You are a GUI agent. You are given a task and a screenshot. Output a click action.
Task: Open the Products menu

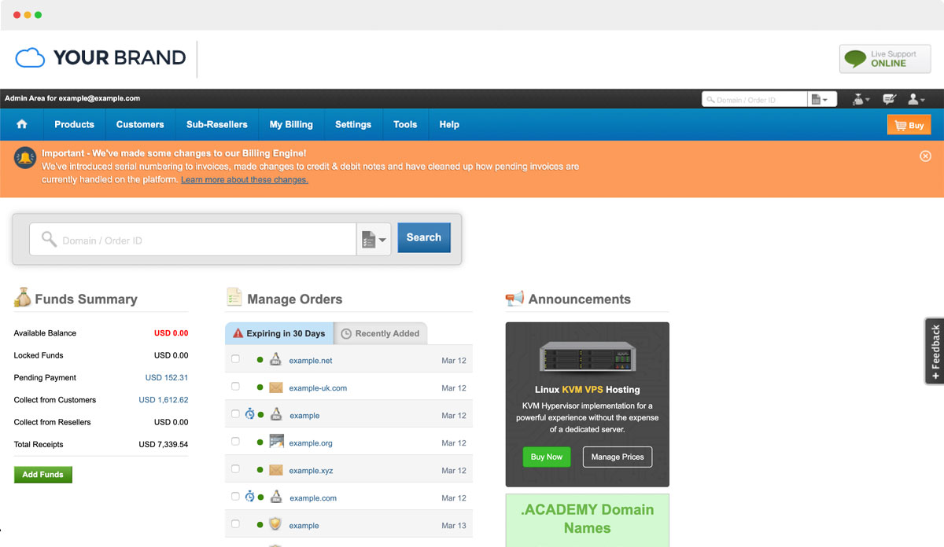point(74,124)
